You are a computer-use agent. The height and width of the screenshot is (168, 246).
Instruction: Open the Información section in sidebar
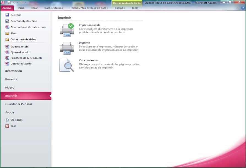(13, 71)
